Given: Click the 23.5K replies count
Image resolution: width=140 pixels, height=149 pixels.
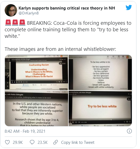Looking at the screenshot, I should [42, 142].
